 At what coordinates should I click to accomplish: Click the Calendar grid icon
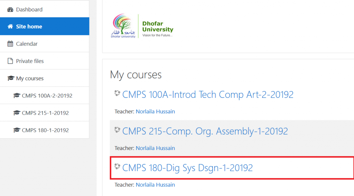10,44
